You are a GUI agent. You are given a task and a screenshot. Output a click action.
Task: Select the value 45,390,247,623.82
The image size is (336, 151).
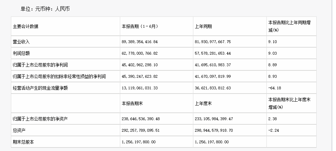[x=140, y=76]
